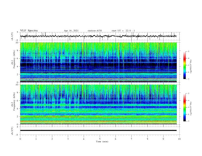Click the "VLF Spectra" plot title
Screen dimensions: 202x156
coord(29,31)
